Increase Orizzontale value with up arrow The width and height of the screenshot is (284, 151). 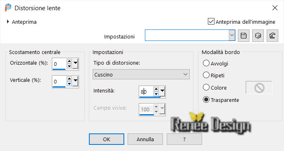click(69, 61)
